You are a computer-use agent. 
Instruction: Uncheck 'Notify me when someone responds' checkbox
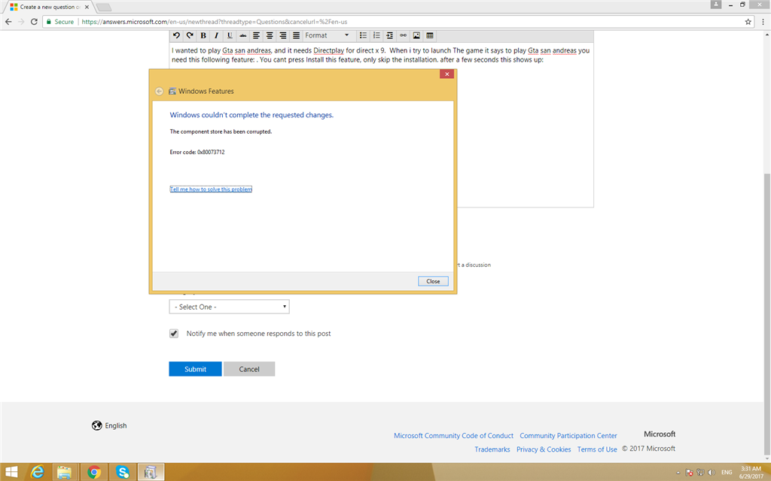pyautogui.click(x=174, y=334)
